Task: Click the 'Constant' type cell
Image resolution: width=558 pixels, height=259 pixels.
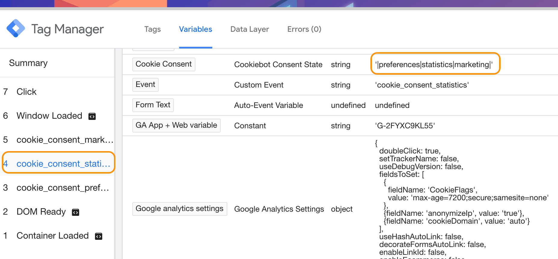Action: pos(250,126)
